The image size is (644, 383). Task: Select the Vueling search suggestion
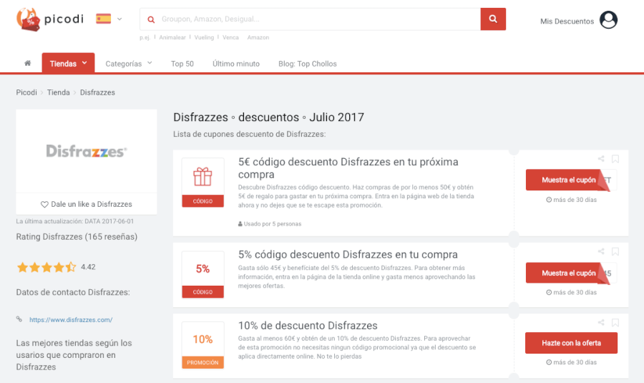(204, 37)
